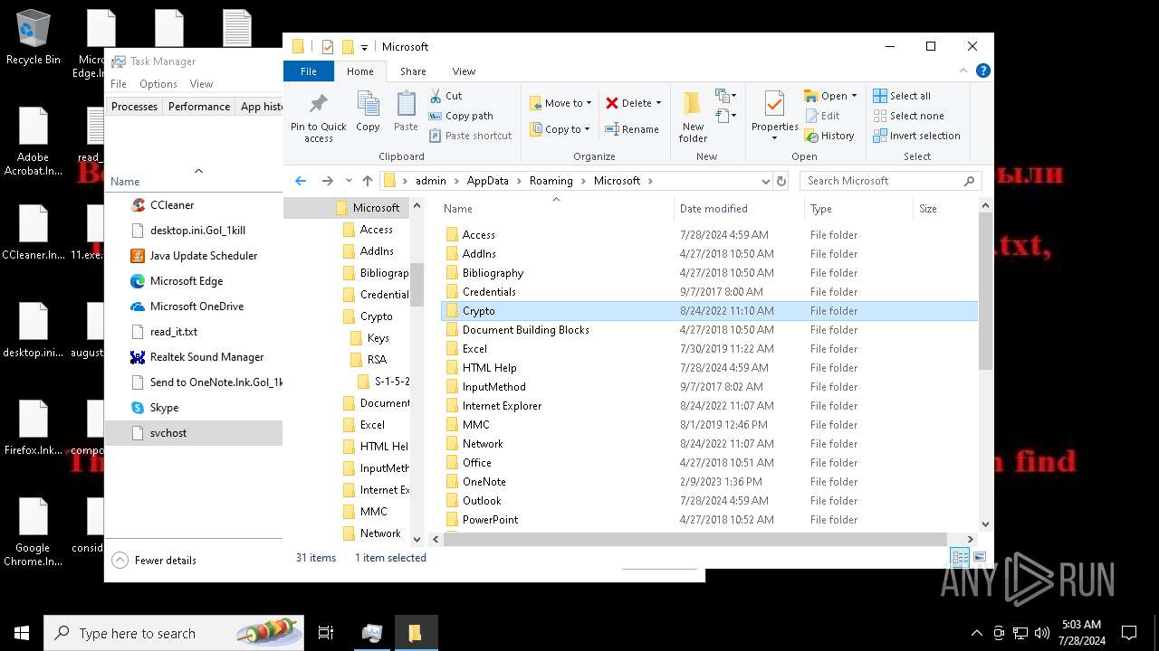Viewport: 1159px width, 651px height.
Task: Open Task Manager View menu
Action: pos(201,84)
